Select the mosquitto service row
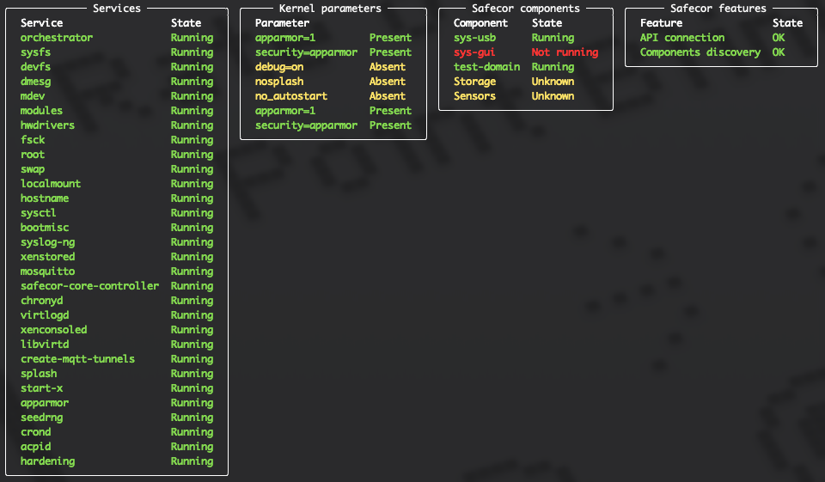 click(x=117, y=272)
